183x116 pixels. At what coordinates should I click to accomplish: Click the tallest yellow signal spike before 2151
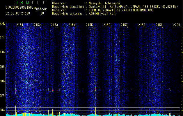[x=16, y=111]
